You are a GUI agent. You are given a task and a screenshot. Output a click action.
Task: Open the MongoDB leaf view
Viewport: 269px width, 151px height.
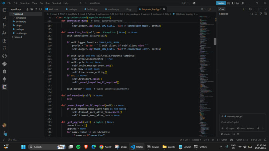click(4, 79)
